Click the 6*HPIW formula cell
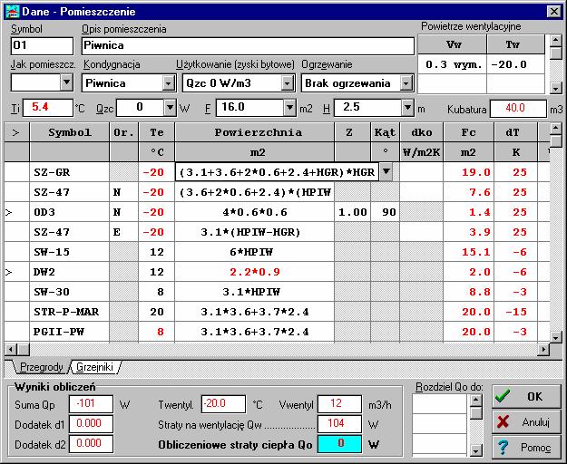 [x=255, y=252]
